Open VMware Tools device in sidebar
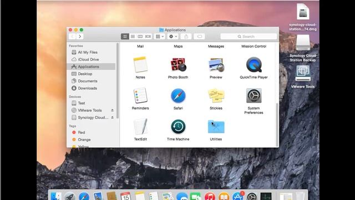The width and height of the screenshot is (355, 200). click(90, 110)
